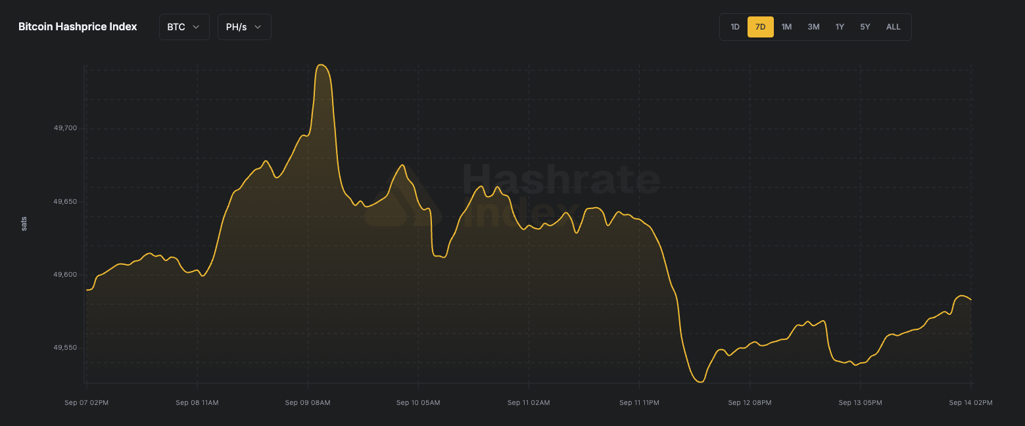This screenshot has width=1025, height=426.
Task: Click the Sep 13 05PM axis label
Action: [x=860, y=402]
